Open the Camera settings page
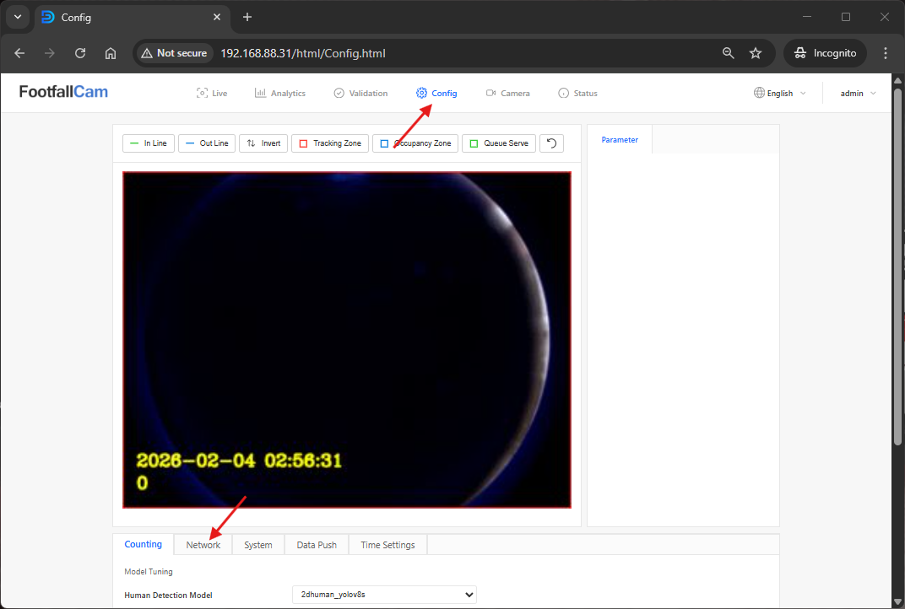The image size is (905, 609). [508, 94]
